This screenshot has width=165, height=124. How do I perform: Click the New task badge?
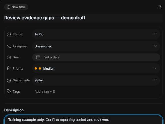16,7
